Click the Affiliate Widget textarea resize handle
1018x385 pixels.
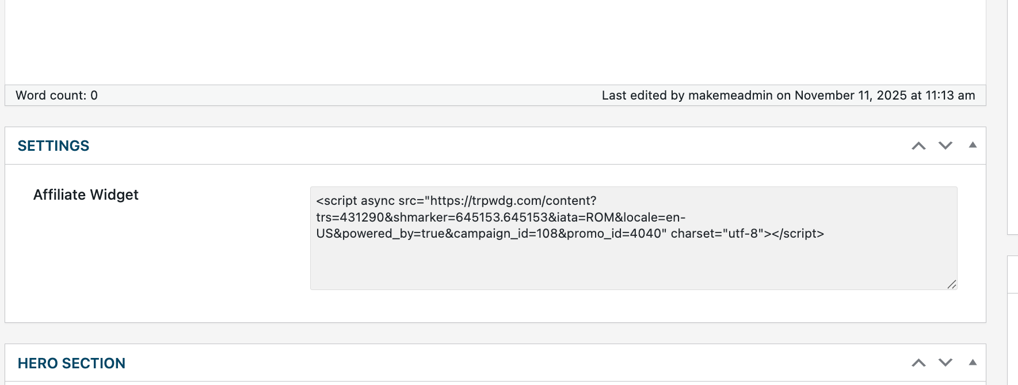tap(952, 284)
